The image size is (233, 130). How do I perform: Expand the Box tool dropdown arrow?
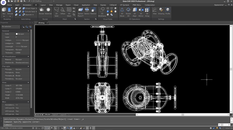click(x=4, y=16)
